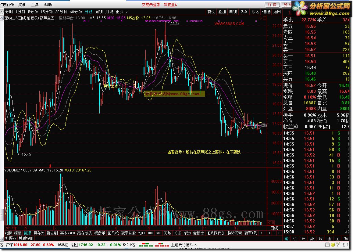Select the 赢在龙头 indicator

[x=84, y=233]
